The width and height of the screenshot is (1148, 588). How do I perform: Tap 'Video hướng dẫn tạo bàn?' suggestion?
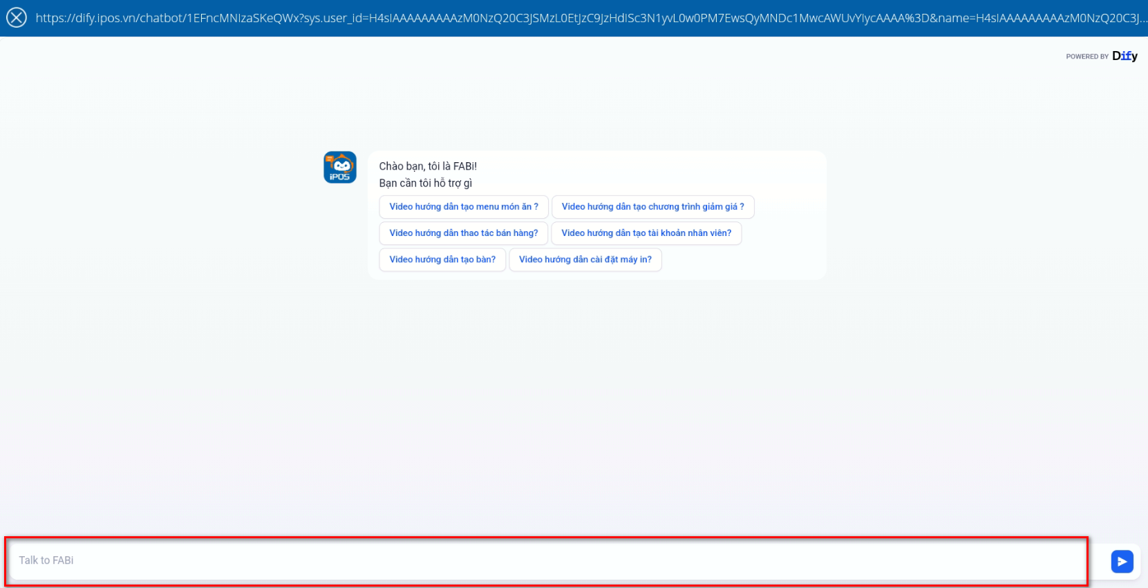(x=442, y=259)
